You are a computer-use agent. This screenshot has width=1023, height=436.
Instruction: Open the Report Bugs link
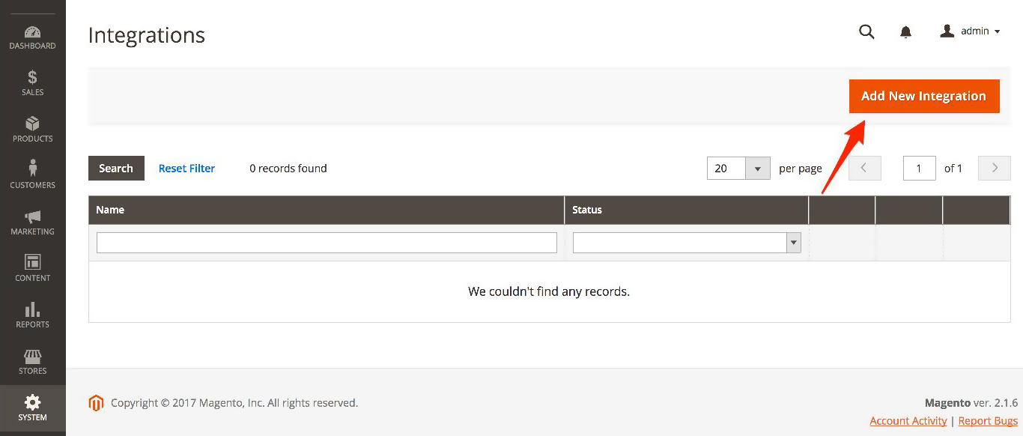tap(988, 421)
